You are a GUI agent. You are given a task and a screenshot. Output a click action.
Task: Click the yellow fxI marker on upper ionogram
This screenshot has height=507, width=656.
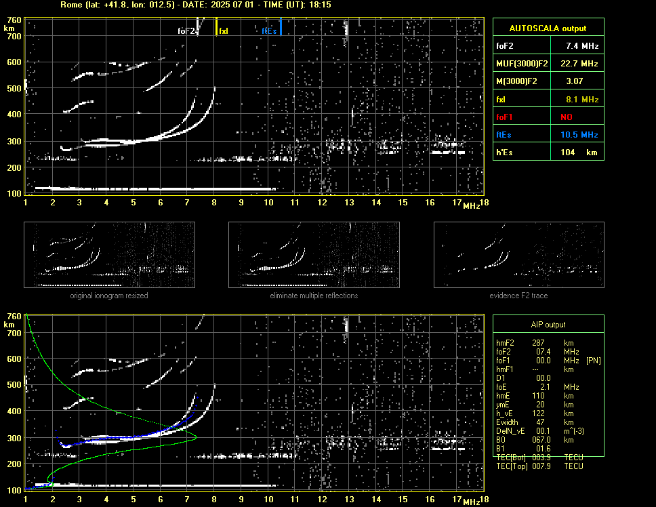click(x=216, y=26)
